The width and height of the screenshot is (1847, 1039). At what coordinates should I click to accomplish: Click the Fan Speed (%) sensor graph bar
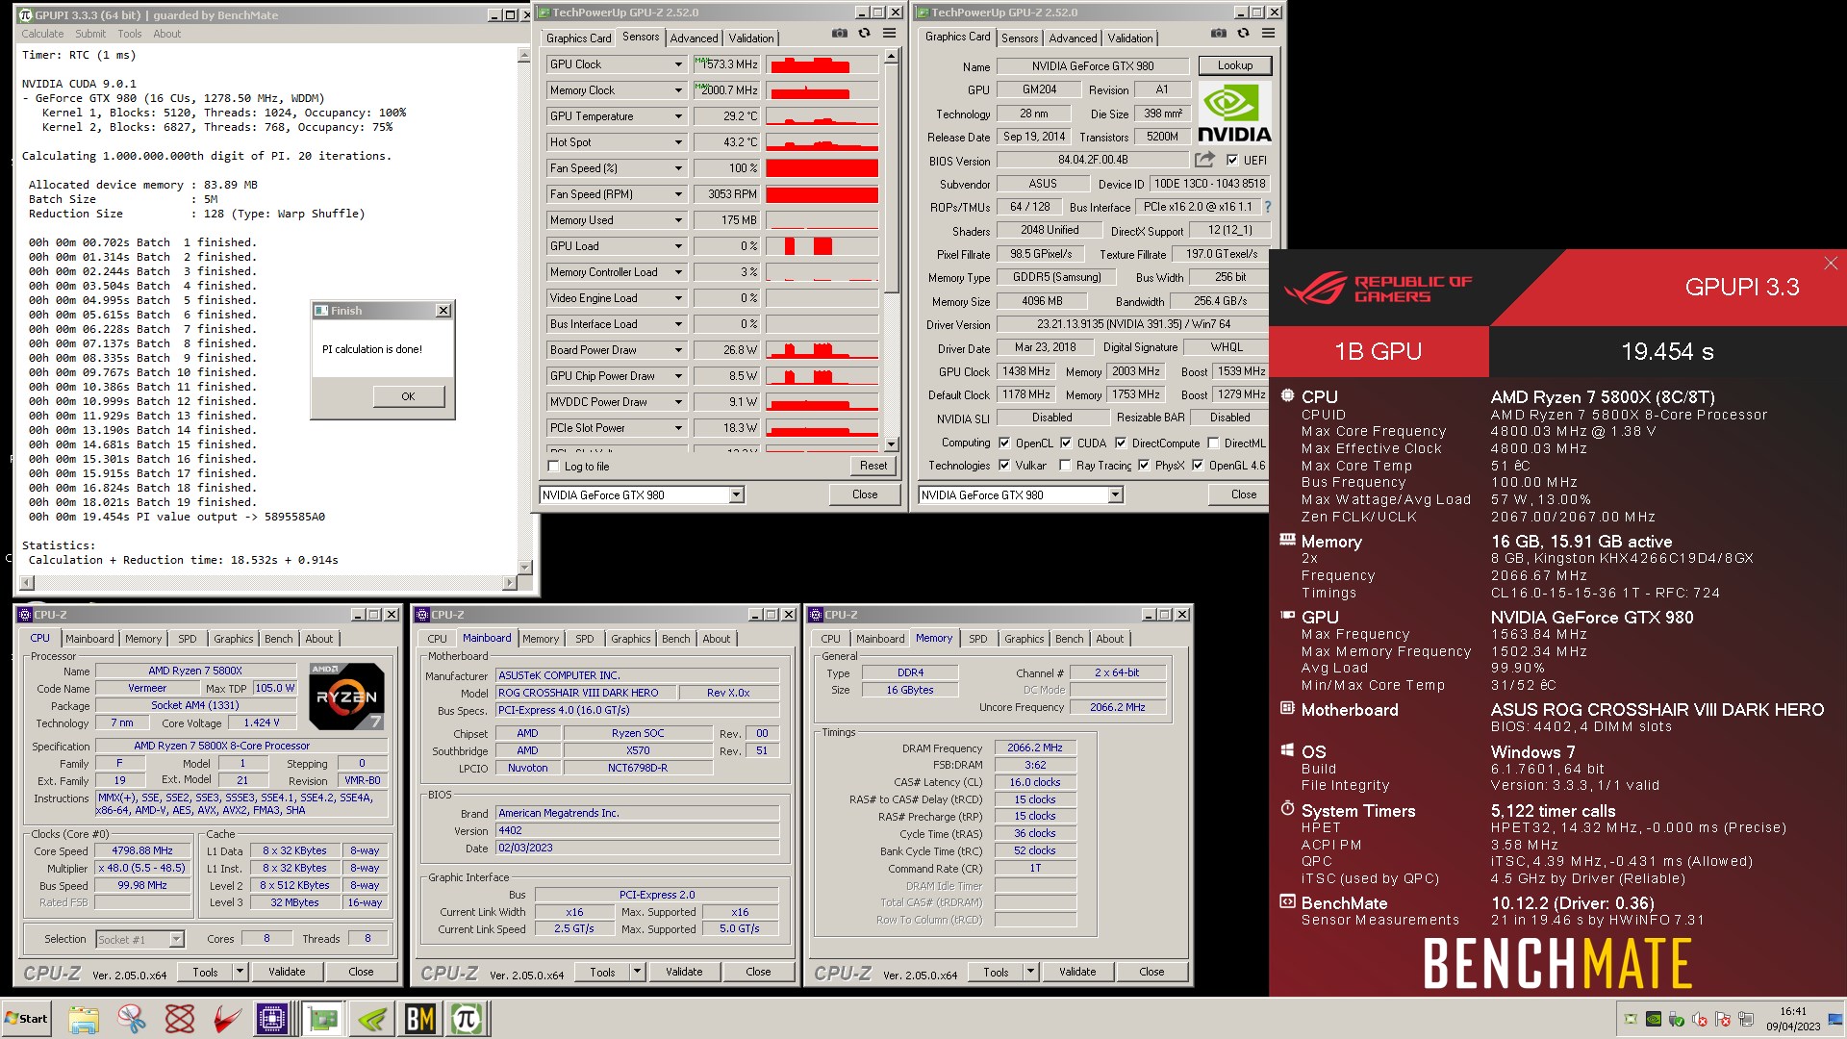pyautogui.click(x=822, y=168)
